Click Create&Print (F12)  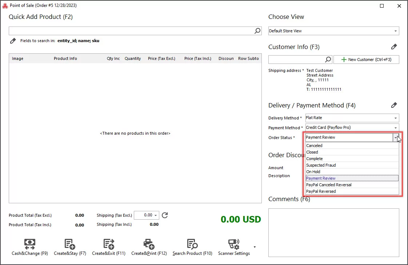(x=149, y=247)
